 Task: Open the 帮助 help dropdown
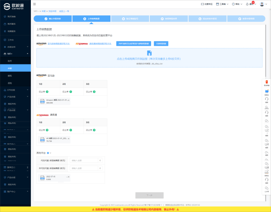(237, 4)
